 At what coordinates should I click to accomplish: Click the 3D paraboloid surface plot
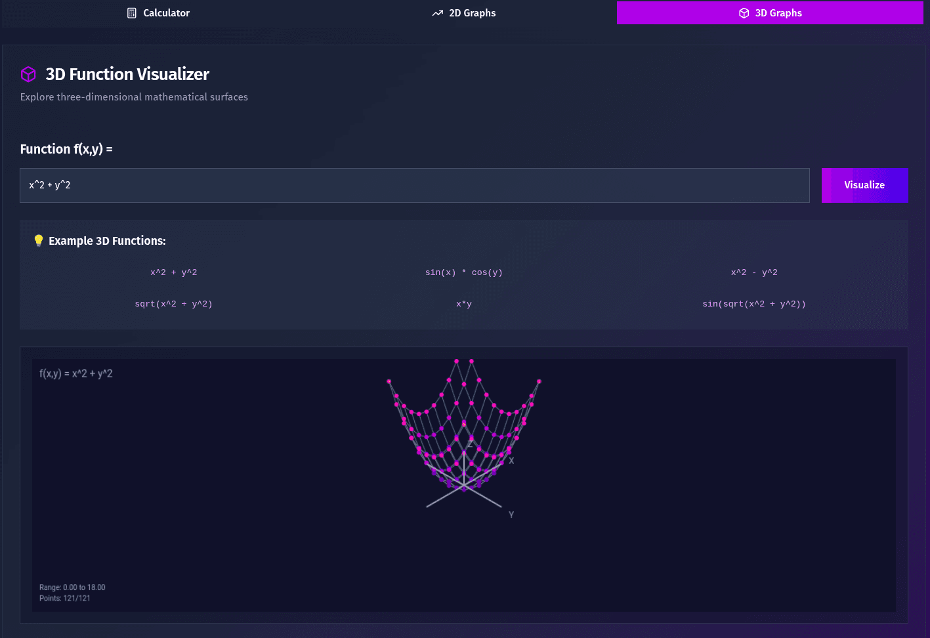tap(464, 427)
